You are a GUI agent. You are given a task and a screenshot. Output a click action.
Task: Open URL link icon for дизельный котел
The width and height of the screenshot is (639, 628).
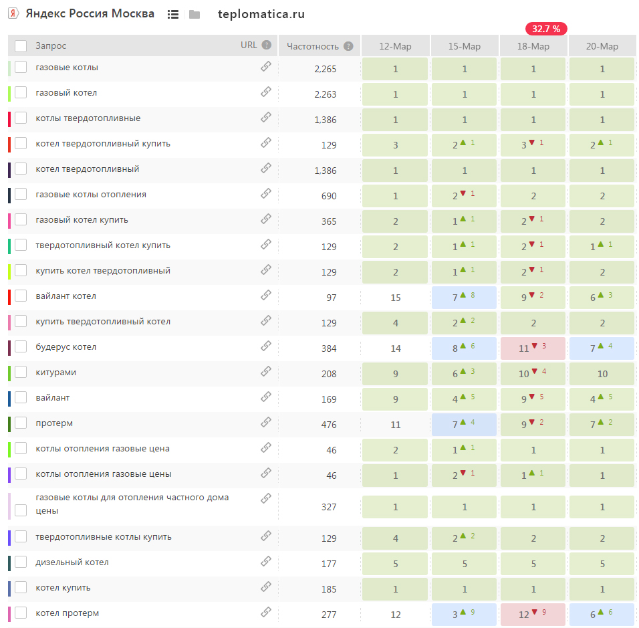266,561
